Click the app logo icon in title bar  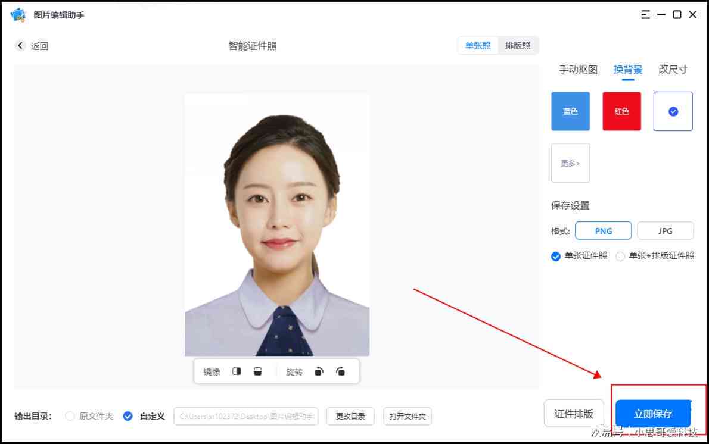pos(18,15)
